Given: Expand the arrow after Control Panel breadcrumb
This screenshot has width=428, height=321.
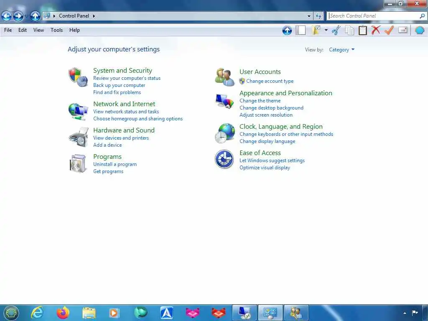Looking at the screenshot, I should point(94,16).
